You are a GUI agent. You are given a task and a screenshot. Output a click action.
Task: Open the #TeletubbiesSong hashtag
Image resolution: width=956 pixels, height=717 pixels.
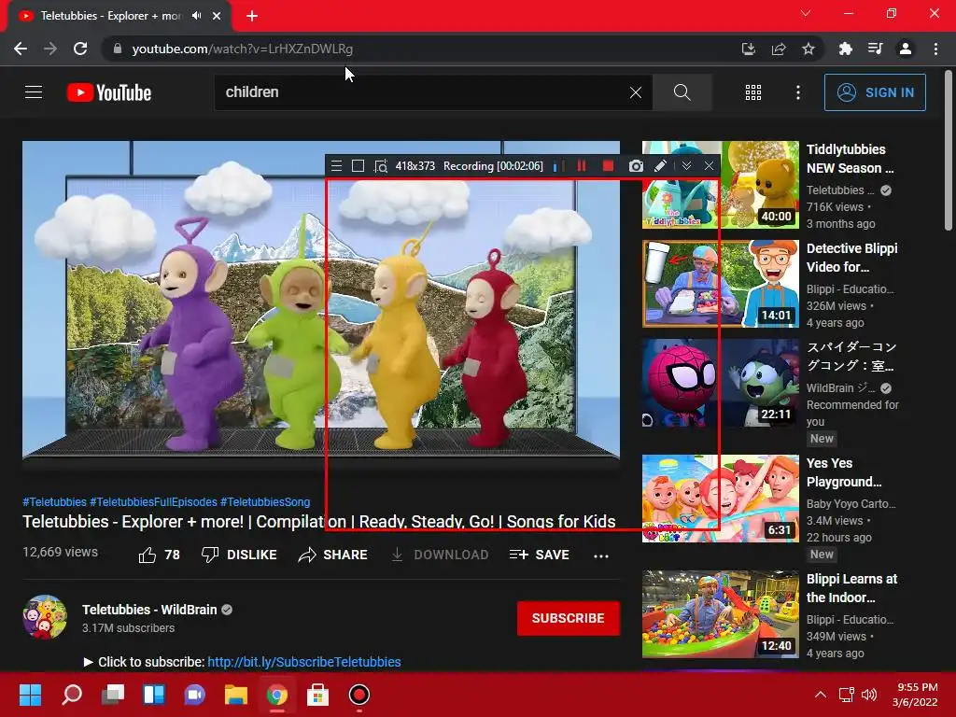coord(265,501)
